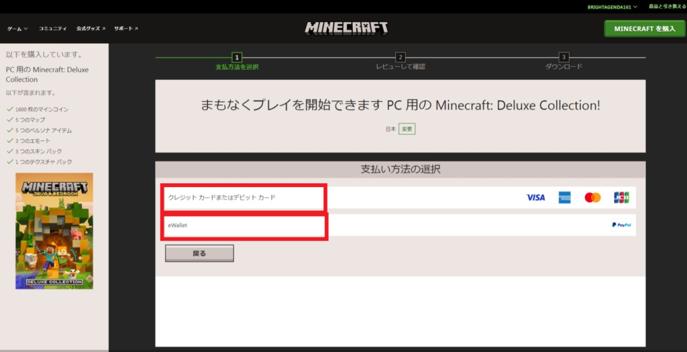Click the PC 用の Minecraft: Deluxe Collection sidebar title
Viewport: 687px width, 352px height.
pyautogui.click(x=47, y=74)
